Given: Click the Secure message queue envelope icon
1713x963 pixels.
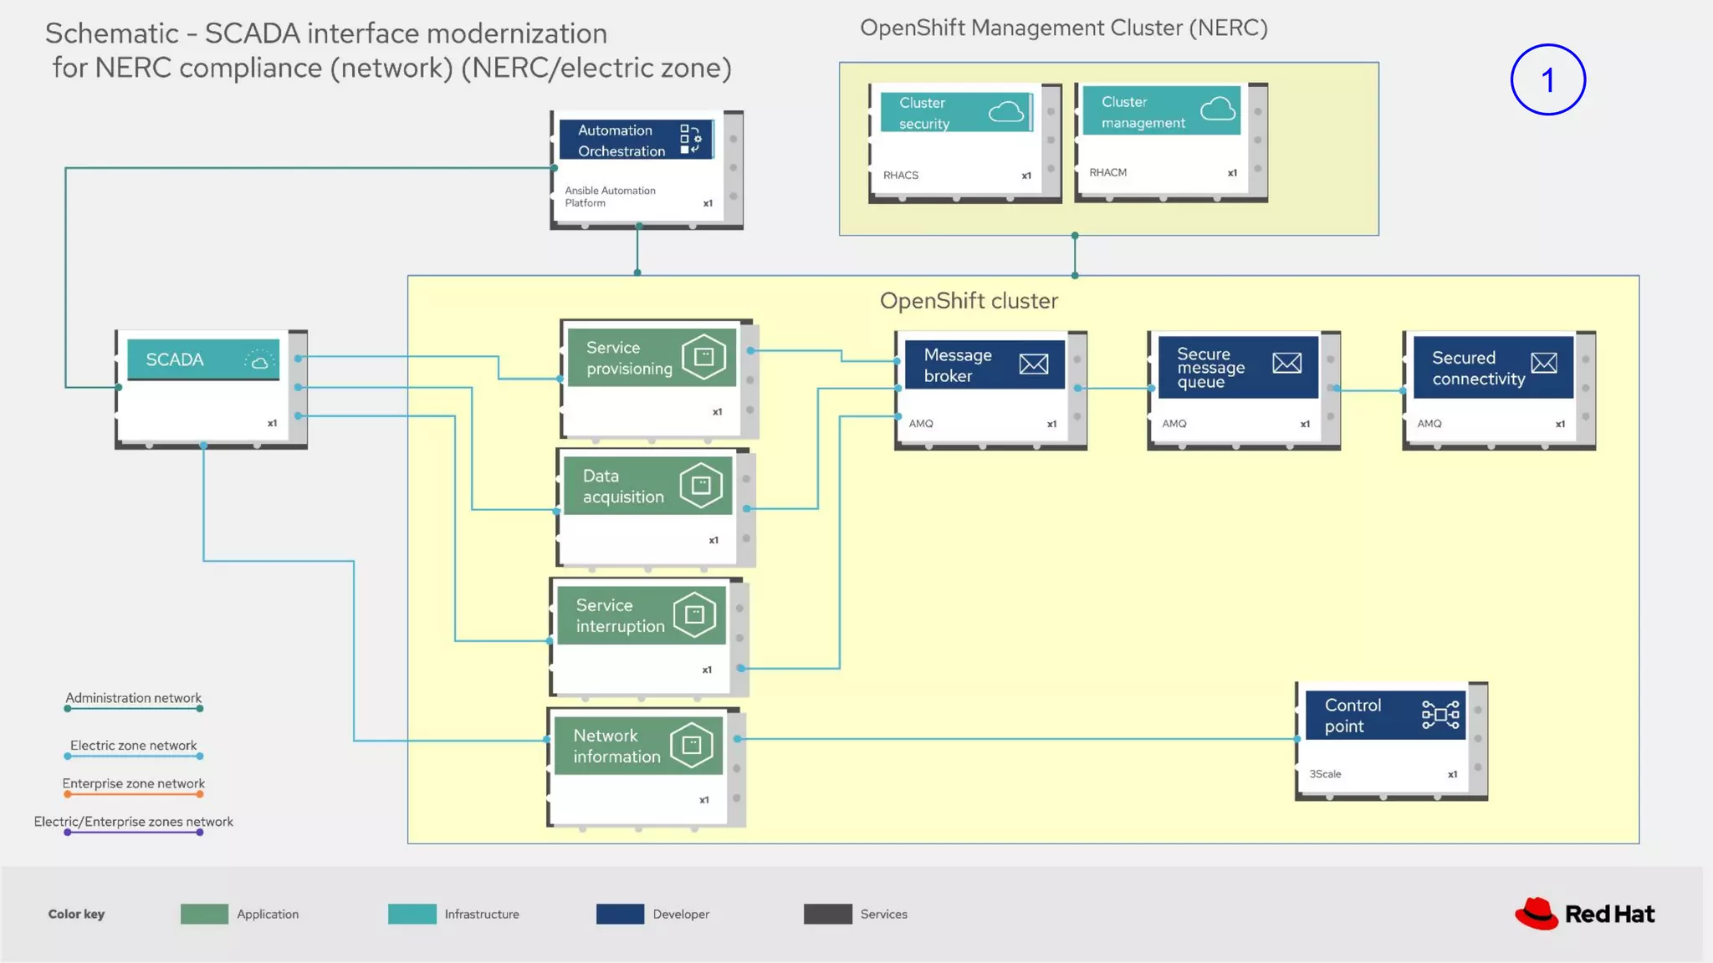Looking at the screenshot, I should [x=1286, y=363].
